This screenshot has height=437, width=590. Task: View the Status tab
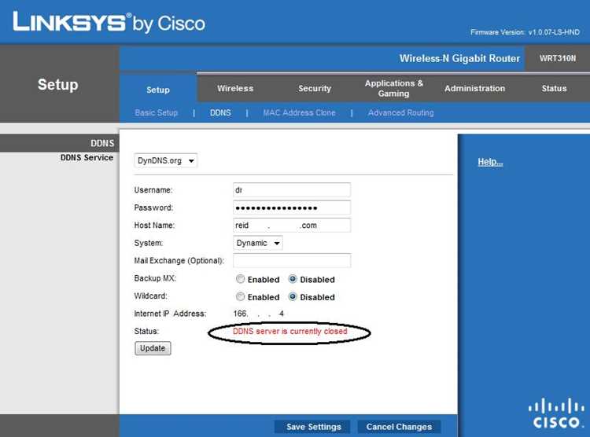coord(554,88)
